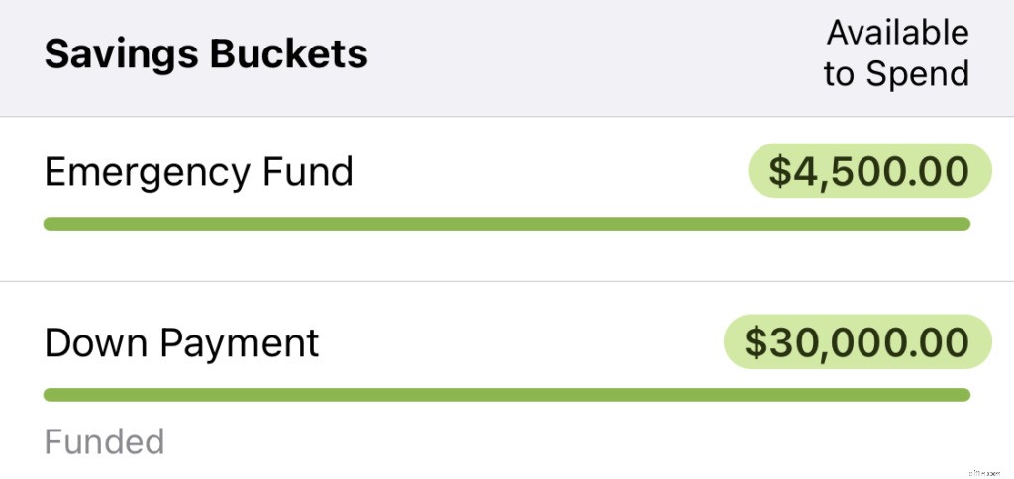Viewport: 1014px width, 479px height.
Task: Click the $30,000.00 available amount badge
Action: 857,342
